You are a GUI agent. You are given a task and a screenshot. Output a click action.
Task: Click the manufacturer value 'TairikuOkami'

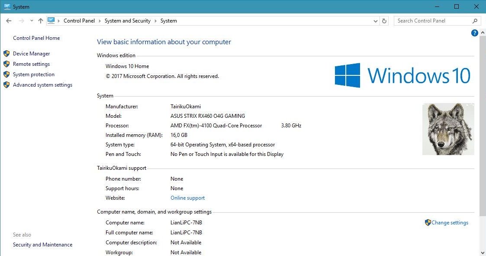186,107
